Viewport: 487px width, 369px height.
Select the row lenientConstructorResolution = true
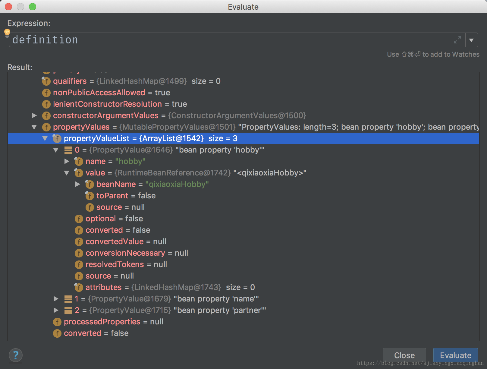tap(243, 104)
